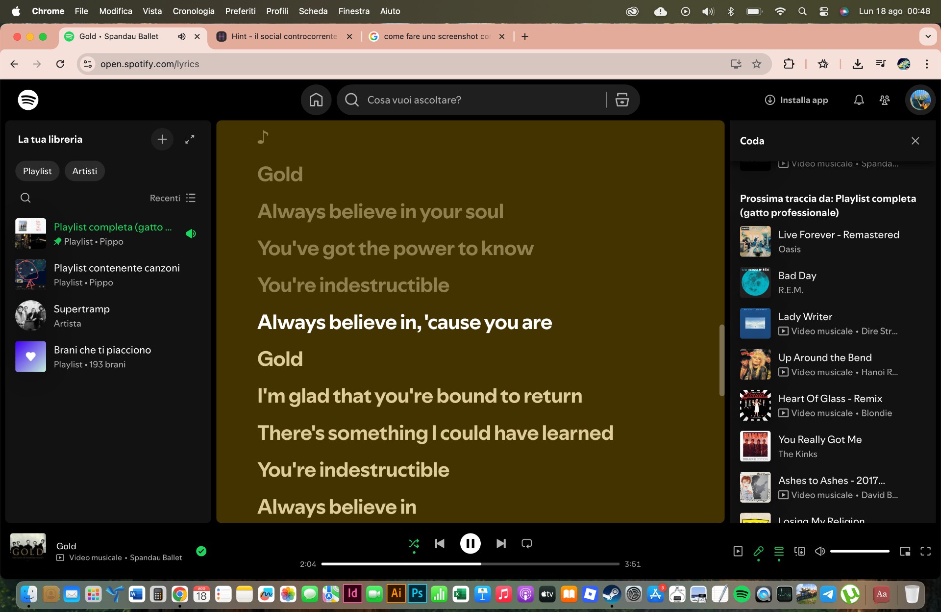Switch to the Hint browser tab
This screenshot has width=941, height=612.
(284, 36)
